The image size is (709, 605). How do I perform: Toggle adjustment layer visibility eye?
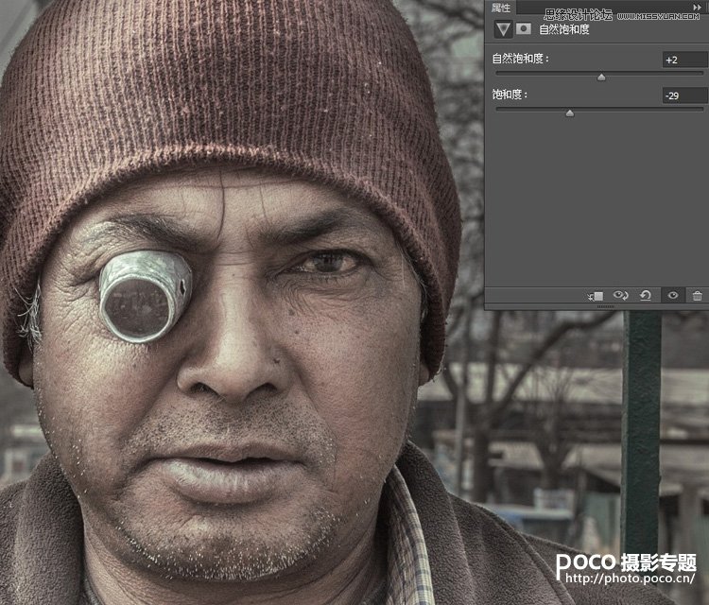point(672,296)
